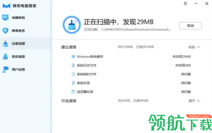The width and height of the screenshot is (212, 133).
Task: Click the Windows系统缓存 icon
Action: coord(73,57)
